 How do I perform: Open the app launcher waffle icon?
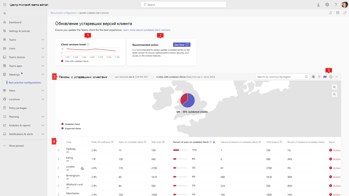5,5
